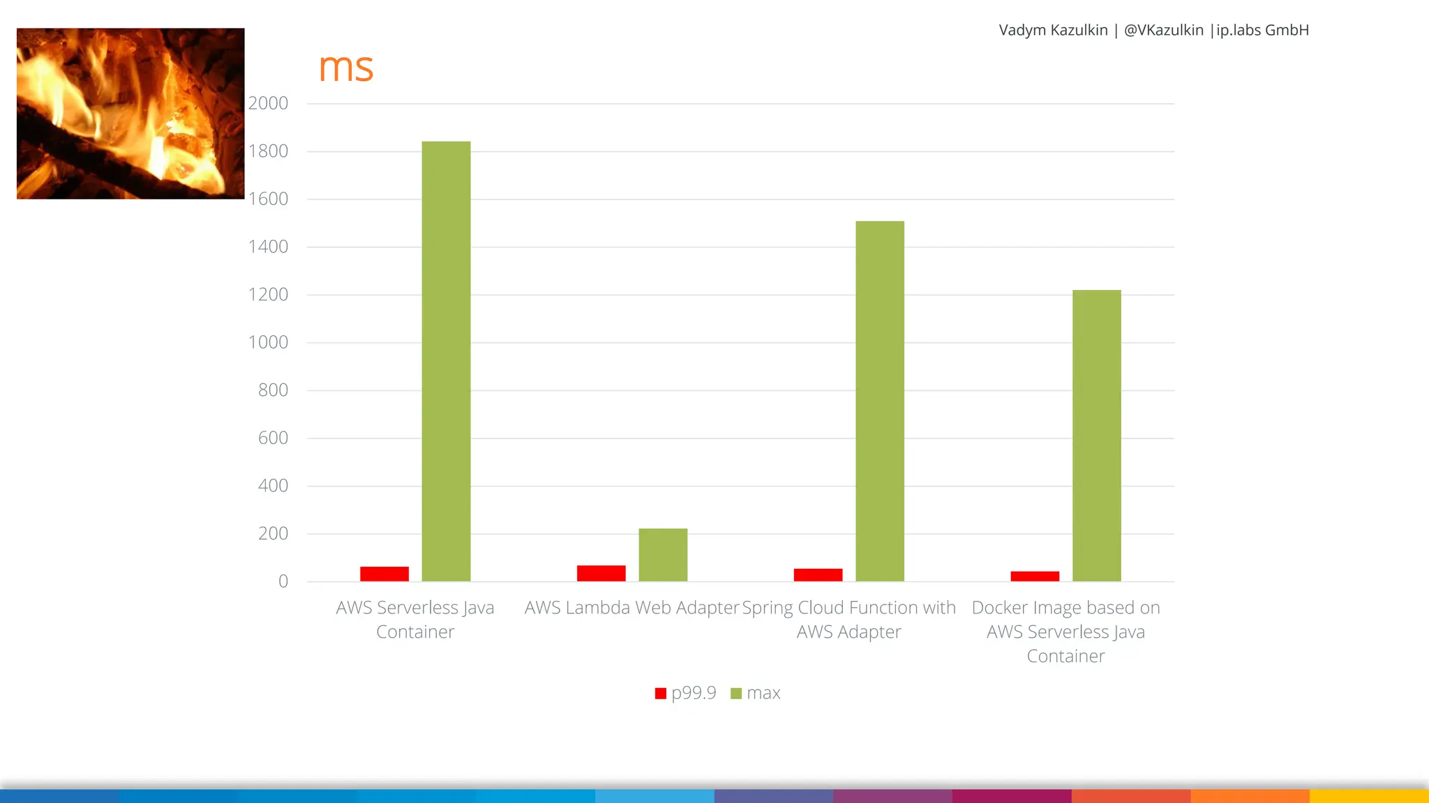Click the AWS Lambda Web Adapter axis label

point(631,608)
